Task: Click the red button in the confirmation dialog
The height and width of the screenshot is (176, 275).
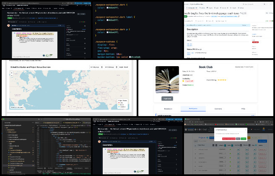Action: (229, 139)
